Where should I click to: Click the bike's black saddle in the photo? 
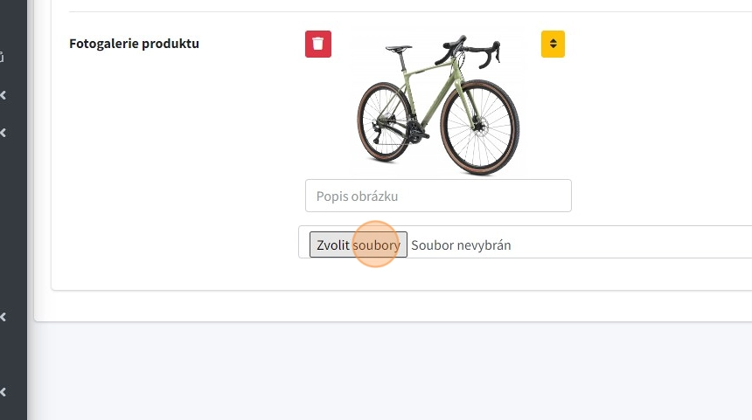399,48
